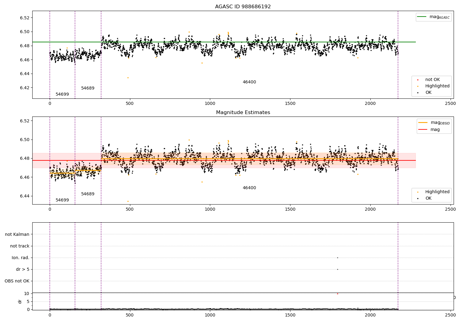
Task: Click the red 'not OK' legend marker
Action: [x=418, y=80]
